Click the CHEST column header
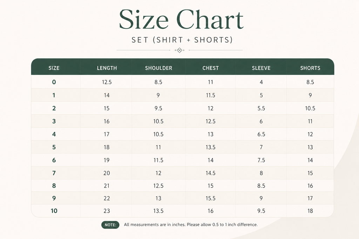Screen dimensions: 359x239 coord(211,68)
